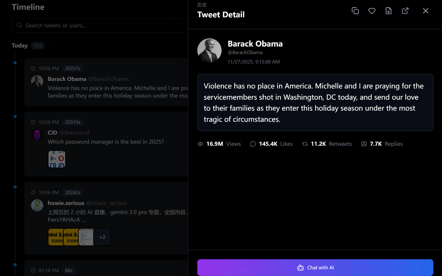Click the 7.7K replies count
This screenshot has width=442, height=276.
pyautogui.click(x=376, y=144)
